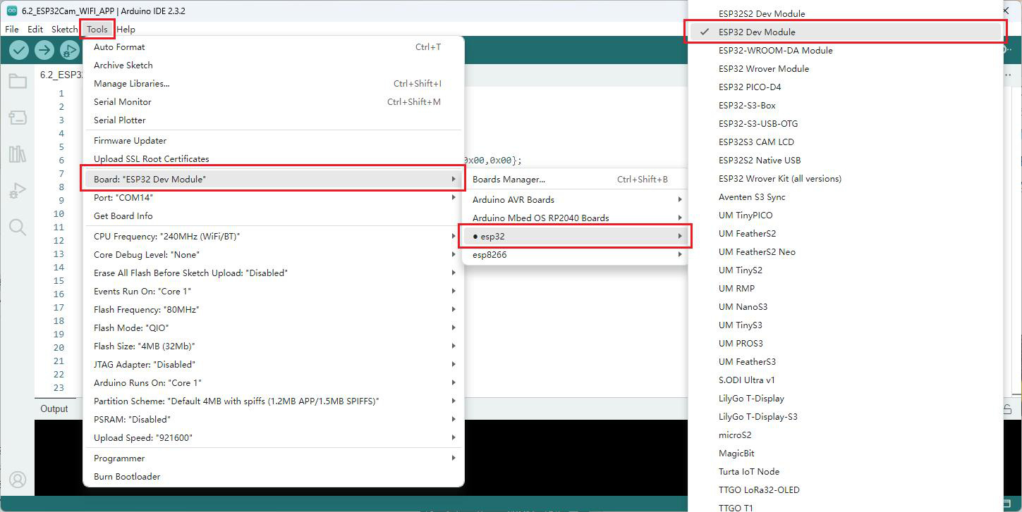Open the Edit menu
Screen dimensions: 1022x512
click(35, 30)
